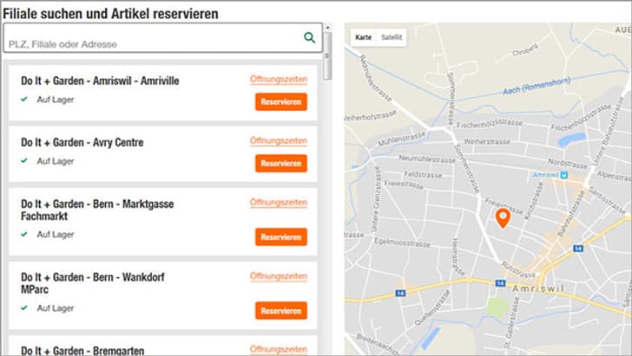Click Auf Lager status of Avry Centre

[56, 161]
